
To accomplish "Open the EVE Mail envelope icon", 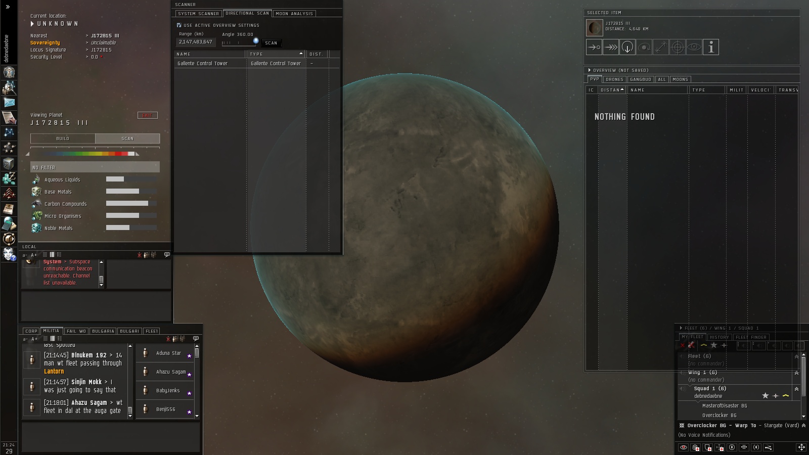I will point(9,103).
